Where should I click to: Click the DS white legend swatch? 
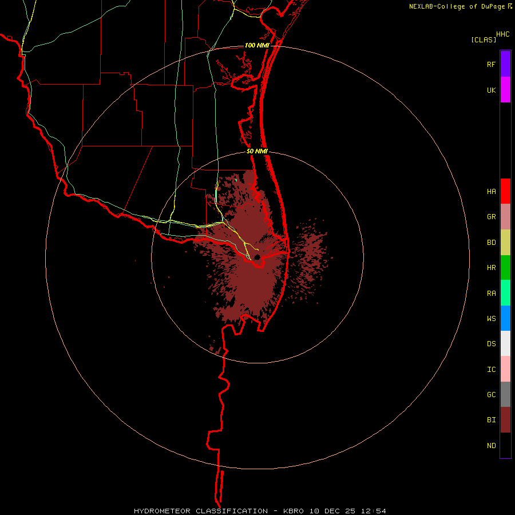click(505, 343)
